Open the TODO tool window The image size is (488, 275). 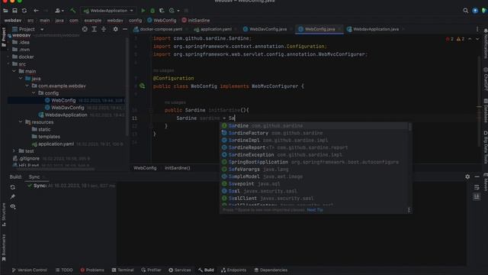64,270
